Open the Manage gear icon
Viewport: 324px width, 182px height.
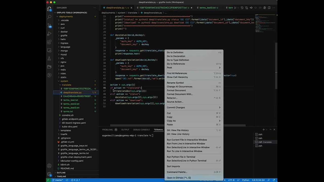pyautogui.click(x=49, y=174)
